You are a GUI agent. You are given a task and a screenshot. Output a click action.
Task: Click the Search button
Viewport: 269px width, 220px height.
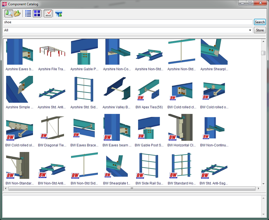(x=260, y=22)
